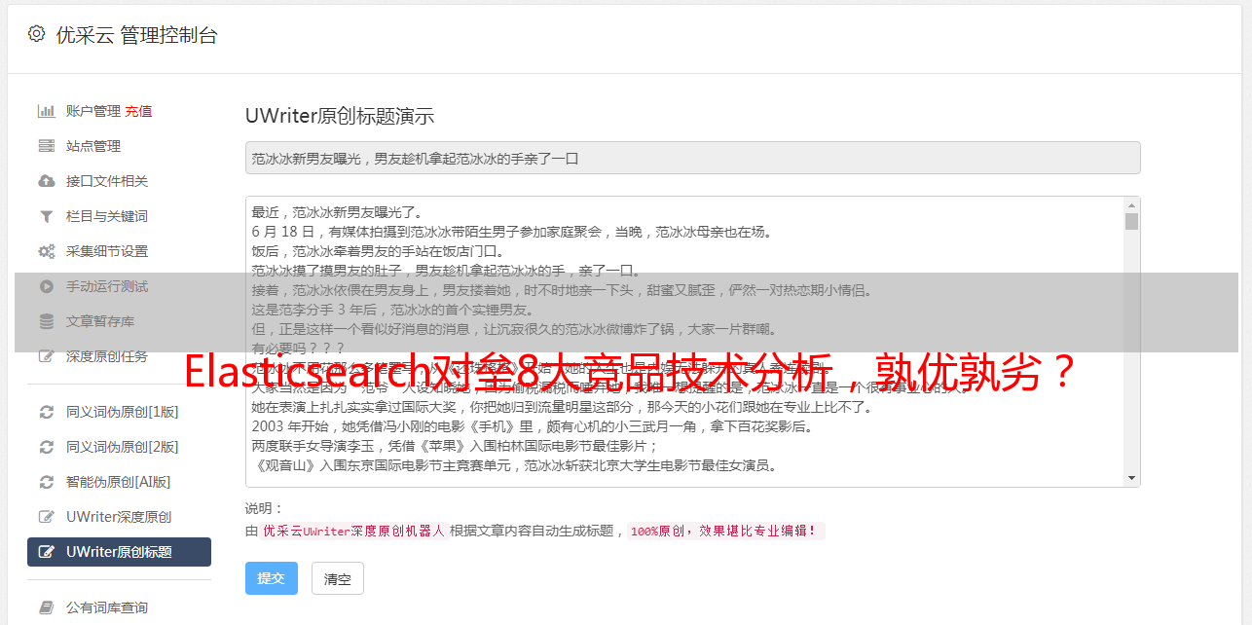Click the refresh icon for 同义词伪原创[2版]
This screenshot has height=625, width=1252.
(46, 447)
